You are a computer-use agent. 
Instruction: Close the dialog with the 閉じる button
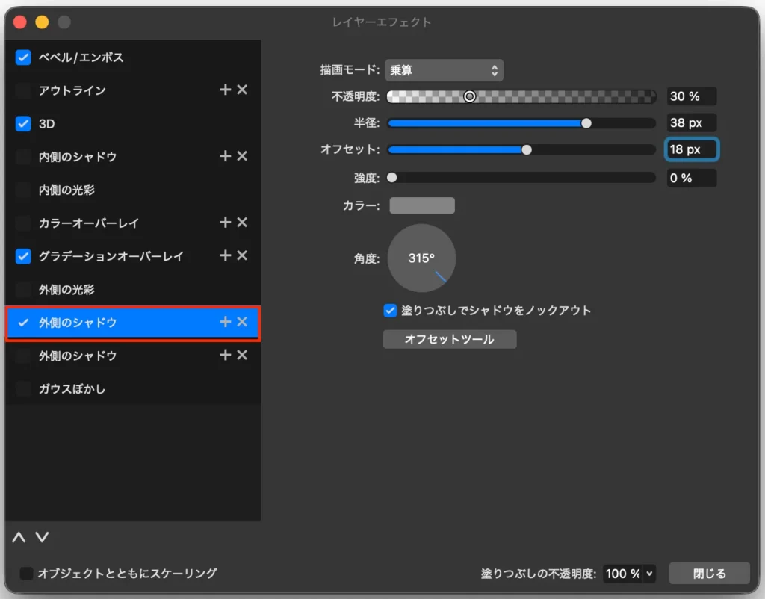[x=709, y=573]
